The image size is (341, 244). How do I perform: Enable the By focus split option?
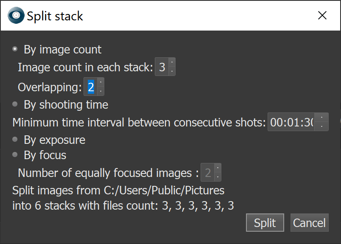pos(15,155)
